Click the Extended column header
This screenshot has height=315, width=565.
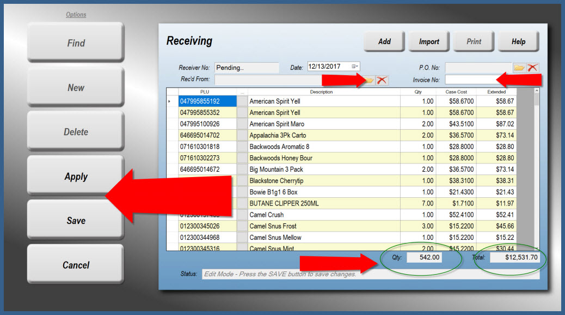[x=496, y=92]
